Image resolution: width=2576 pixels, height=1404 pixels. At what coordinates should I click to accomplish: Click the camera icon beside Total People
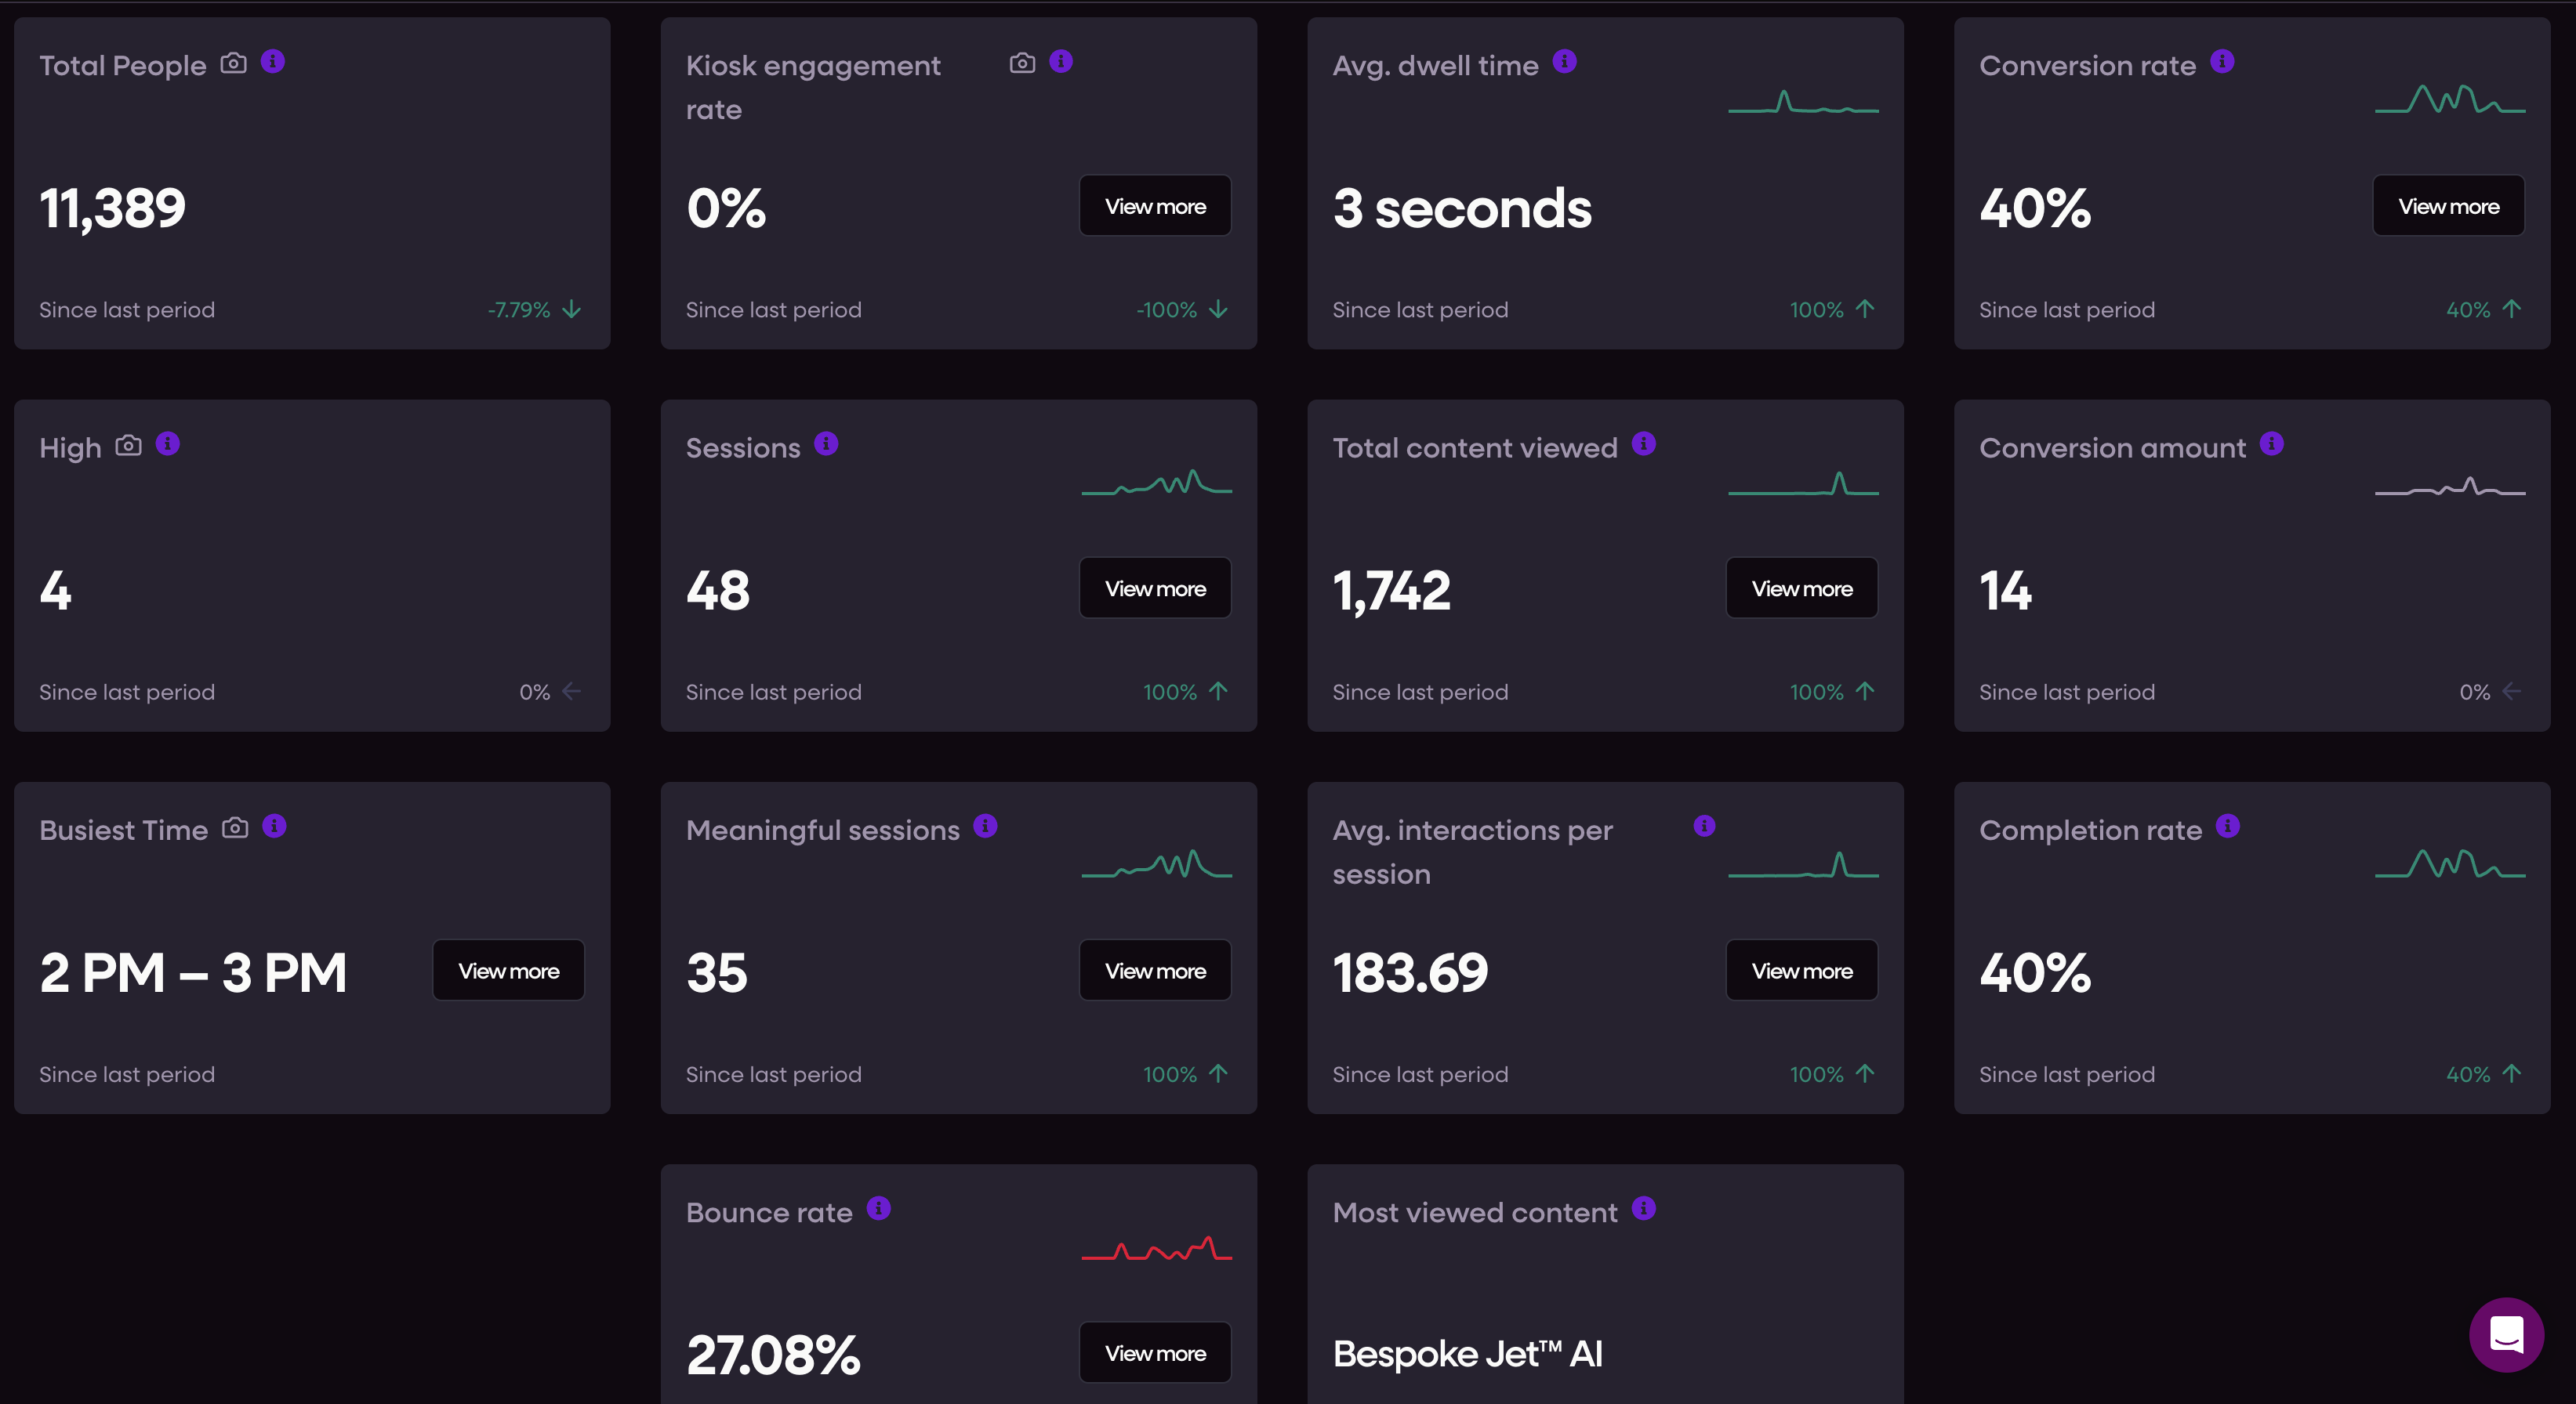click(x=233, y=63)
